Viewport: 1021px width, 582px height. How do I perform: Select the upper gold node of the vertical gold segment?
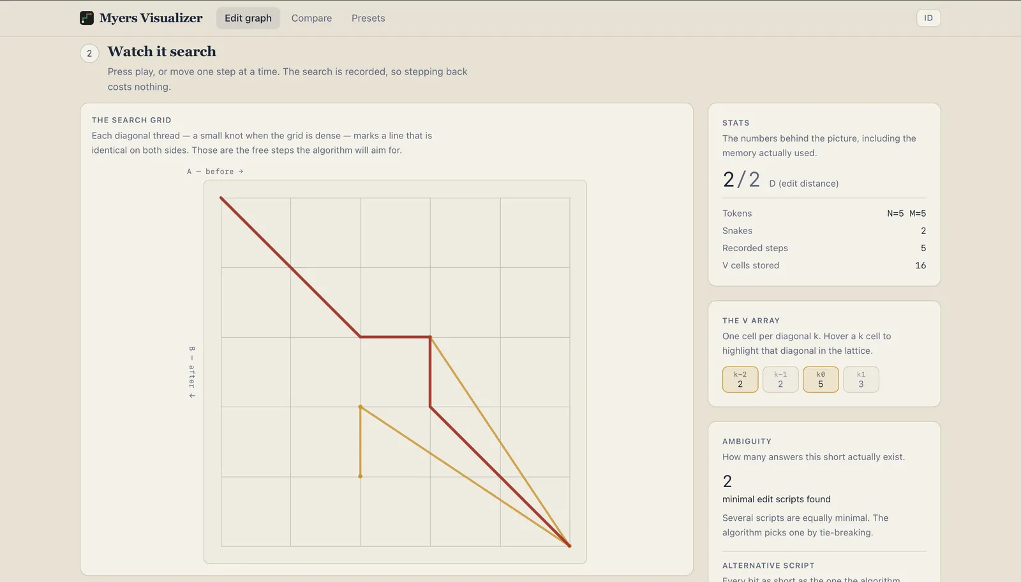pos(361,407)
